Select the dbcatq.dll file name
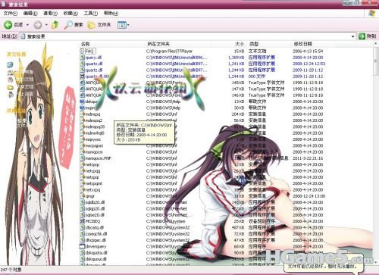The height and width of the screenshot is (275, 379). [x=94, y=228]
